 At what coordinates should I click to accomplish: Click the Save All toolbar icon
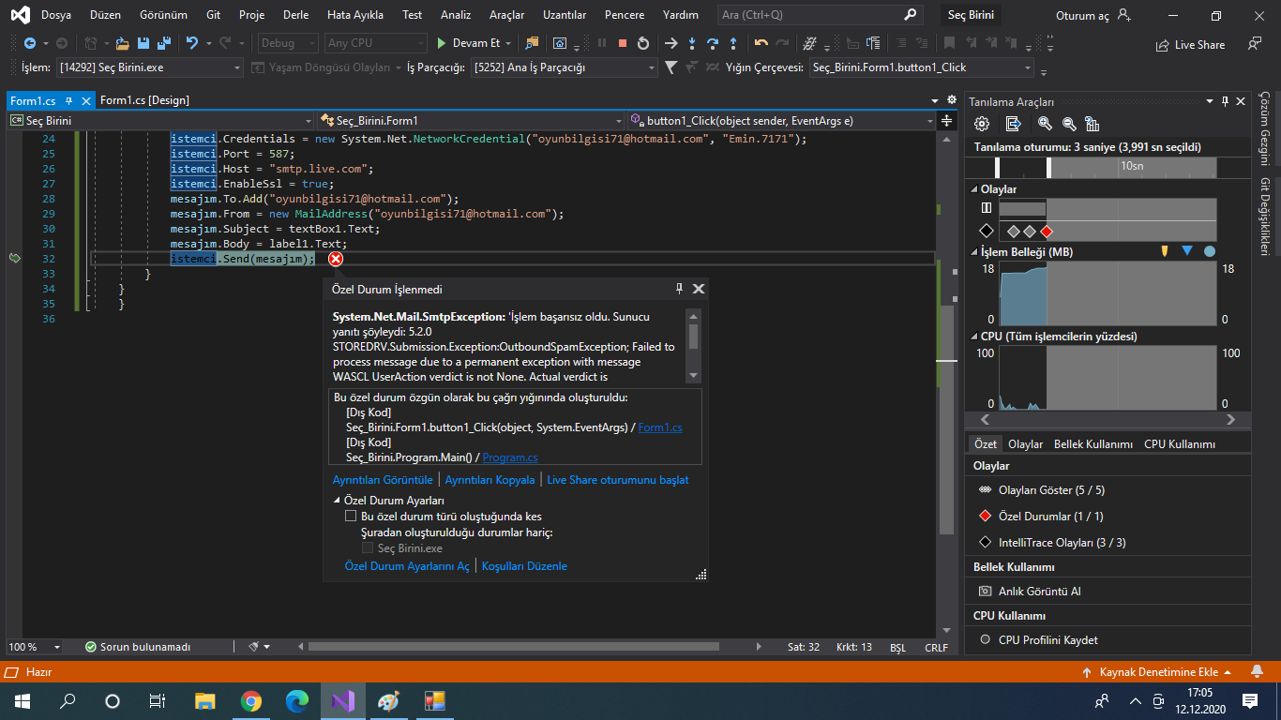coord(164,43)
